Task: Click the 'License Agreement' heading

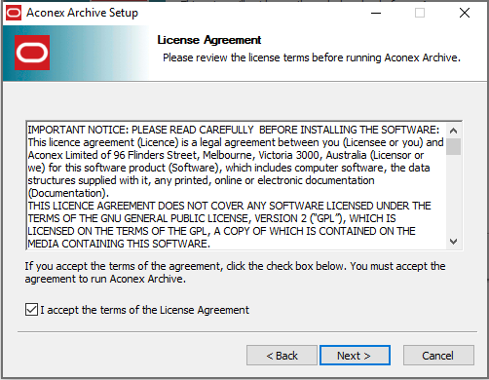Action: click(209, 40)
